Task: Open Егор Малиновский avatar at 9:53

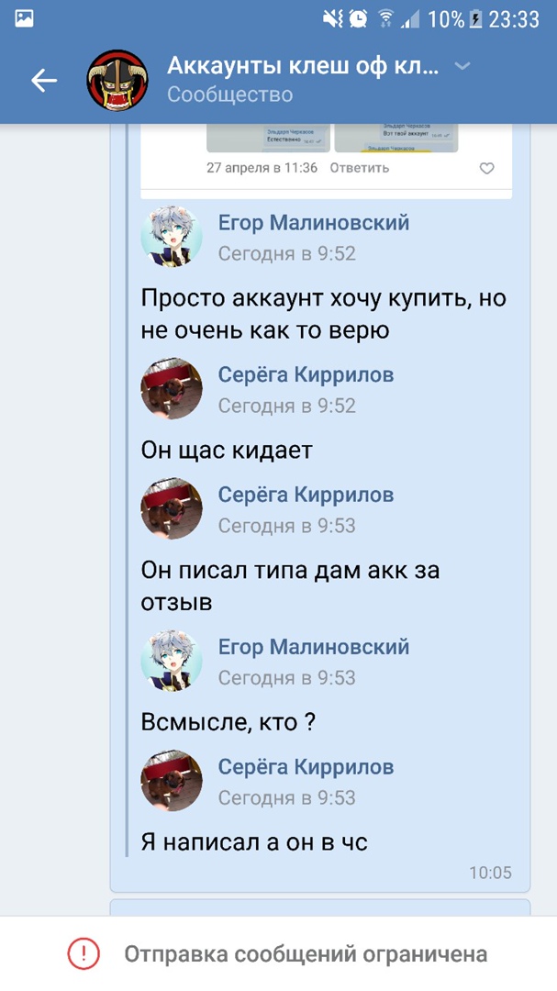Action: 172,661
